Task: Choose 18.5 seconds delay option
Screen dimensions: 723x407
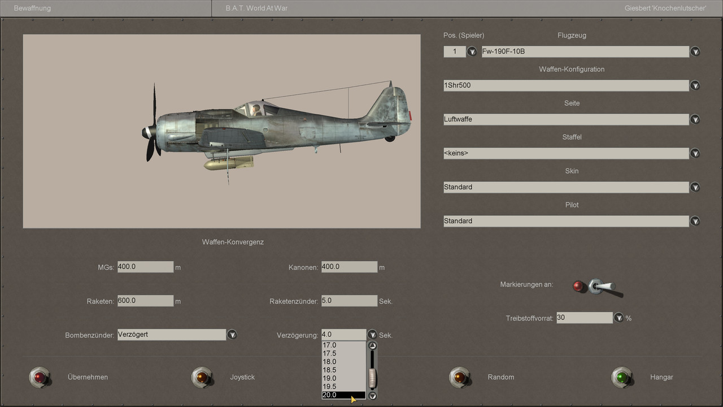Action: (344, 370)
